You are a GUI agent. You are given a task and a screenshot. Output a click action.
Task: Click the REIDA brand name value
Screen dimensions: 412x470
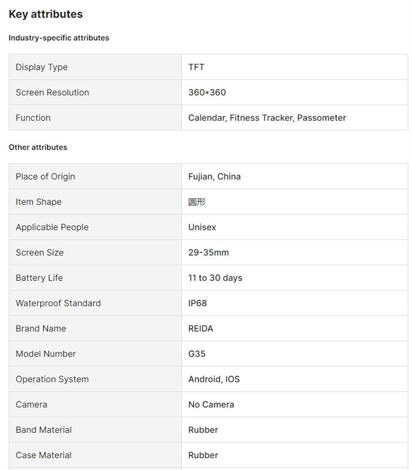point(201,329)
